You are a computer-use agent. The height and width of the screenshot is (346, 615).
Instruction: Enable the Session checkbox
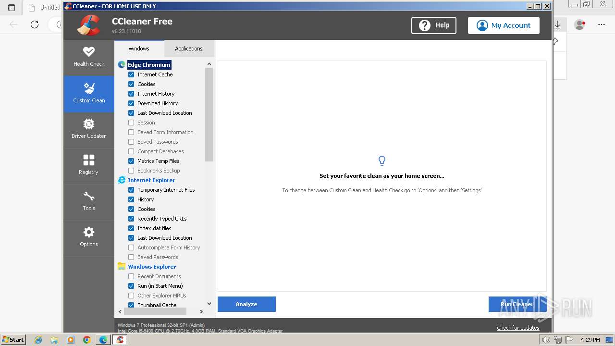(131, 123)
